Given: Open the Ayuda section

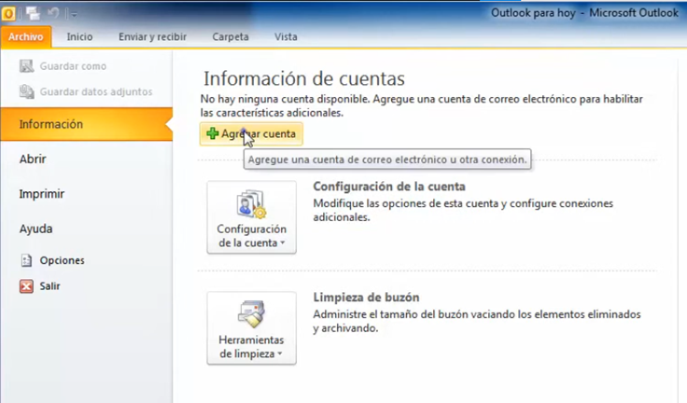Looking at the screenshot, I should pos(35,229).
